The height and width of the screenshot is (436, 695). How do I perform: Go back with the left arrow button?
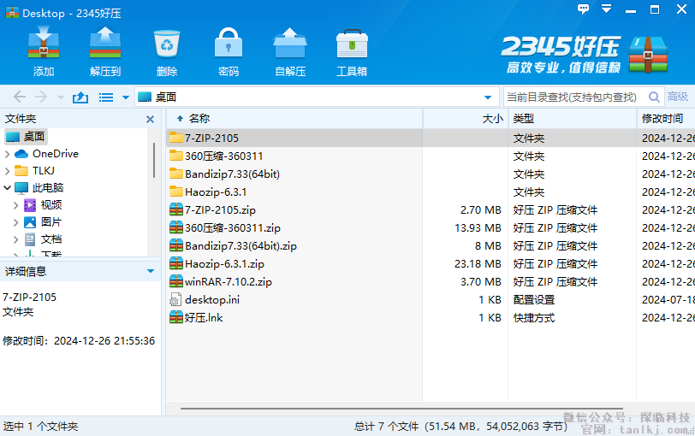tap(20, 97)
